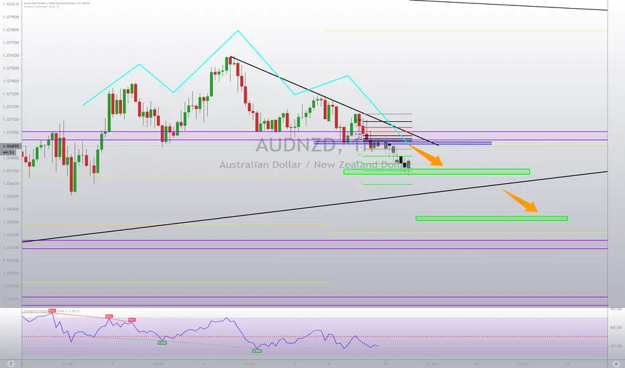
Task: Select the Pivots indicator legend line
Action: click(x=41, y=7)
